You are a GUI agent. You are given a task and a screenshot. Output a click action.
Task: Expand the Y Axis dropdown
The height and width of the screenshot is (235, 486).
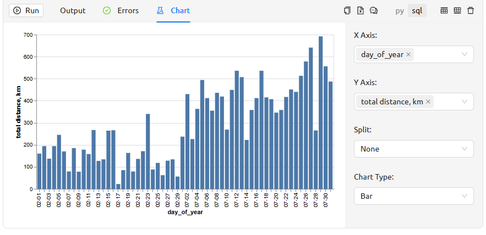pyautogui.click(x=465, y=102)
